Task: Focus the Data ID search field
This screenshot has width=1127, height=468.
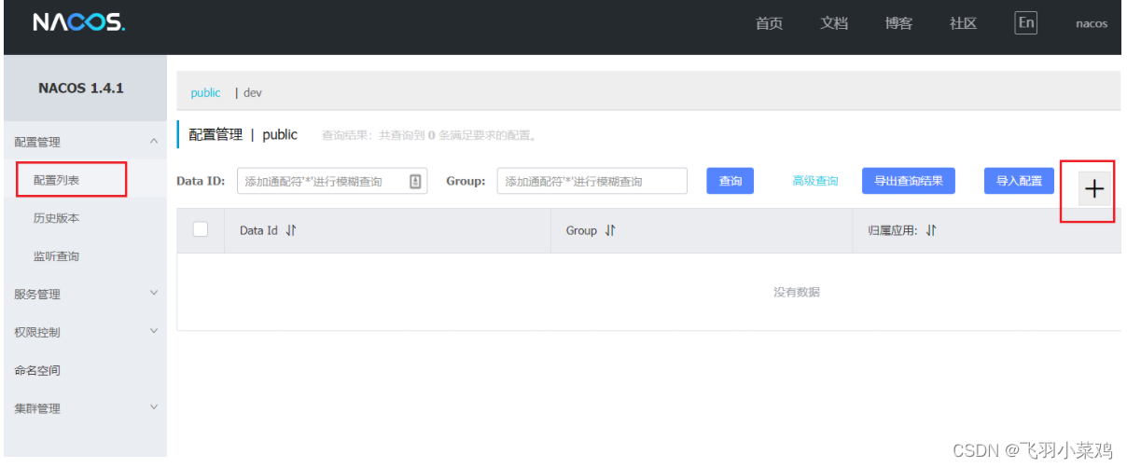Action: [x=332, y=182]
